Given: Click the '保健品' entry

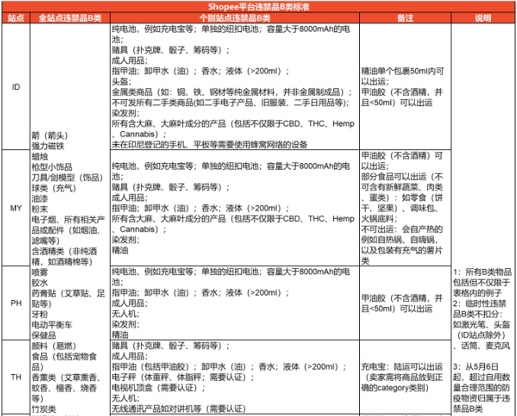Looking at the screenshot, I should 44,336.
